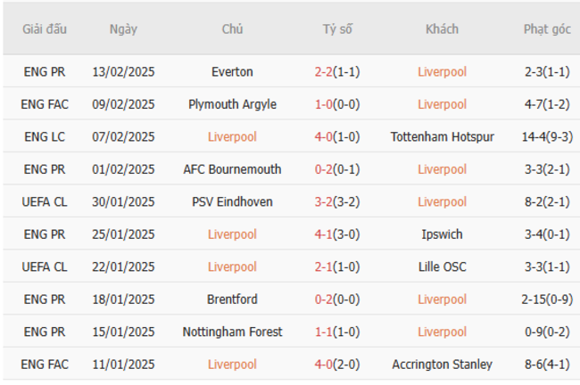This screenshot has width=580, height=385.
Task: Click on Tottenham Hotspur team name
Action: tap(442, 136)
